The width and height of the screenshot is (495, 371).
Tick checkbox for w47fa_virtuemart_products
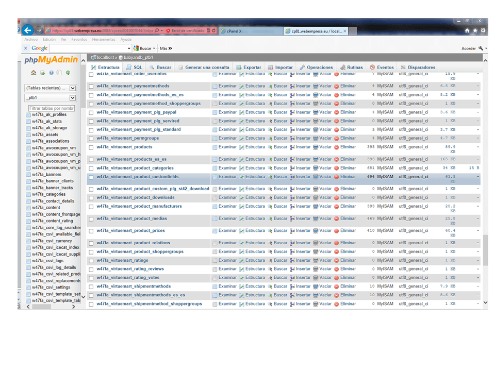click(91, 147)
